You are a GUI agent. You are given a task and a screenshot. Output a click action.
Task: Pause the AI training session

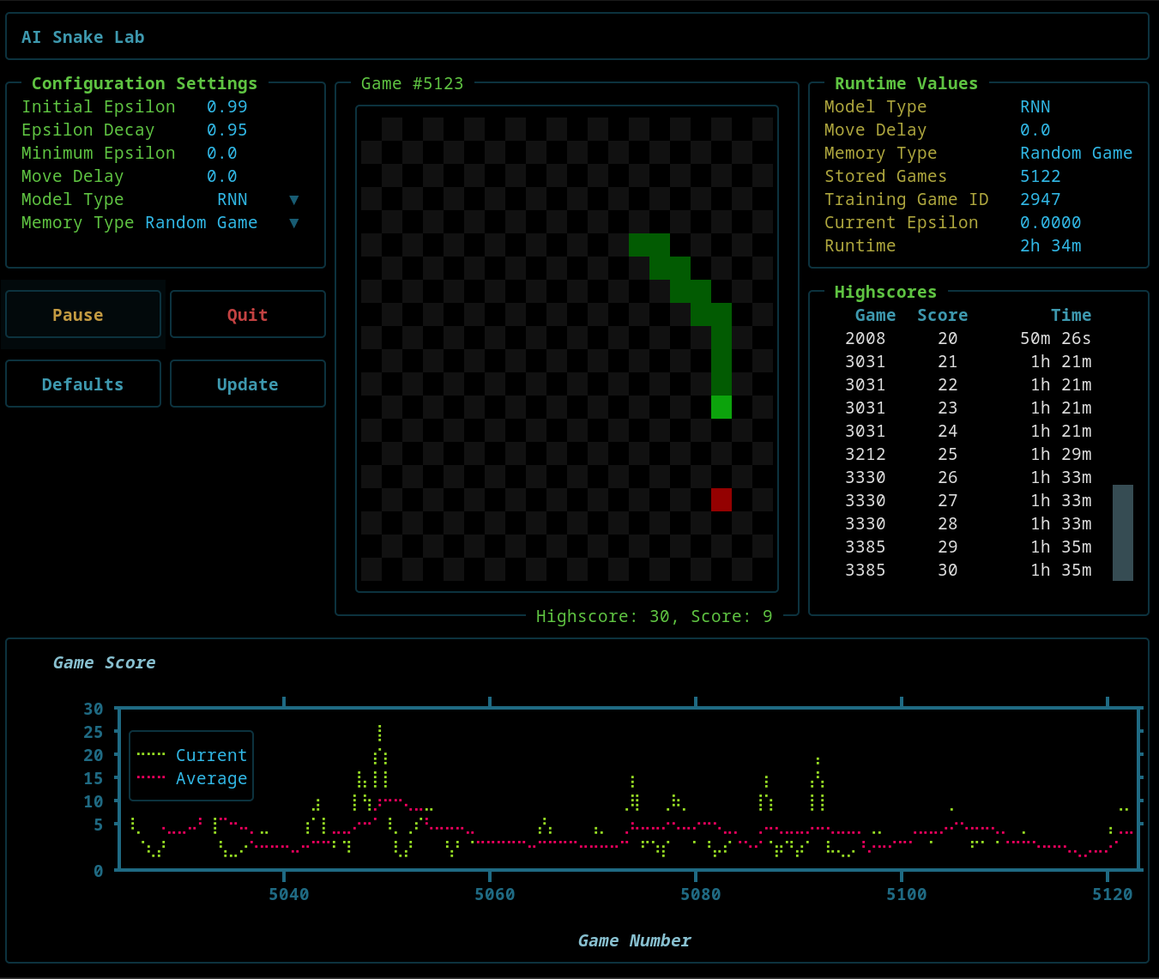pyautogui.click(x=82, y=314)
